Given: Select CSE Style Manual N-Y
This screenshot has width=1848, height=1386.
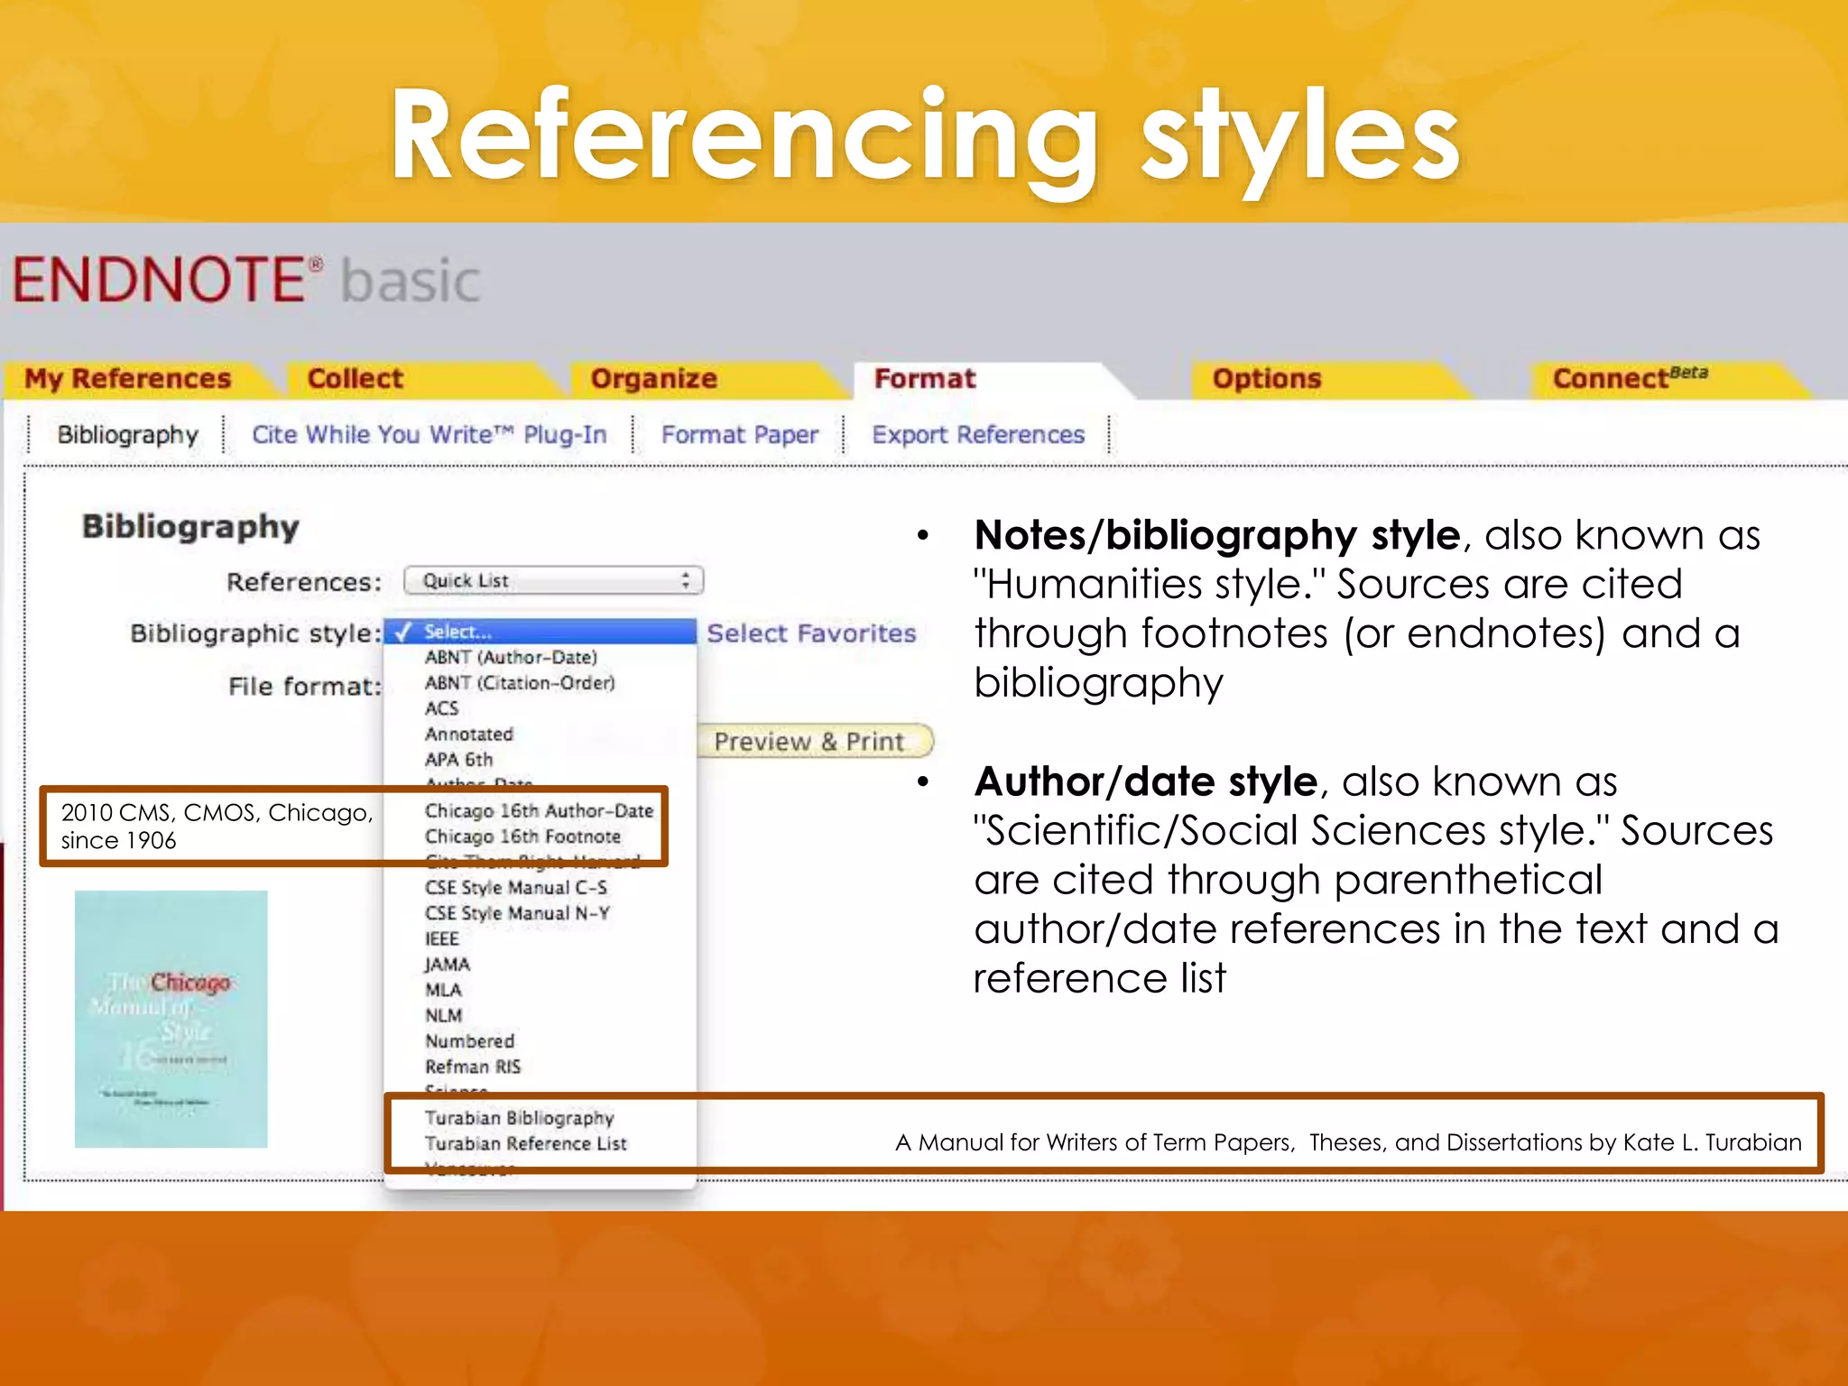Looking at the screenshot, I should point(517,913).
